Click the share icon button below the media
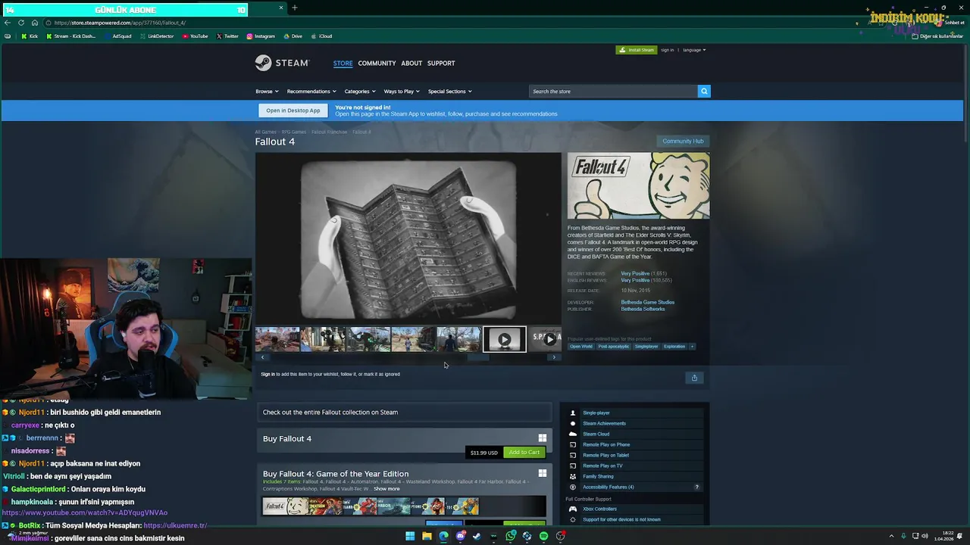 click(x=694, y=378)
